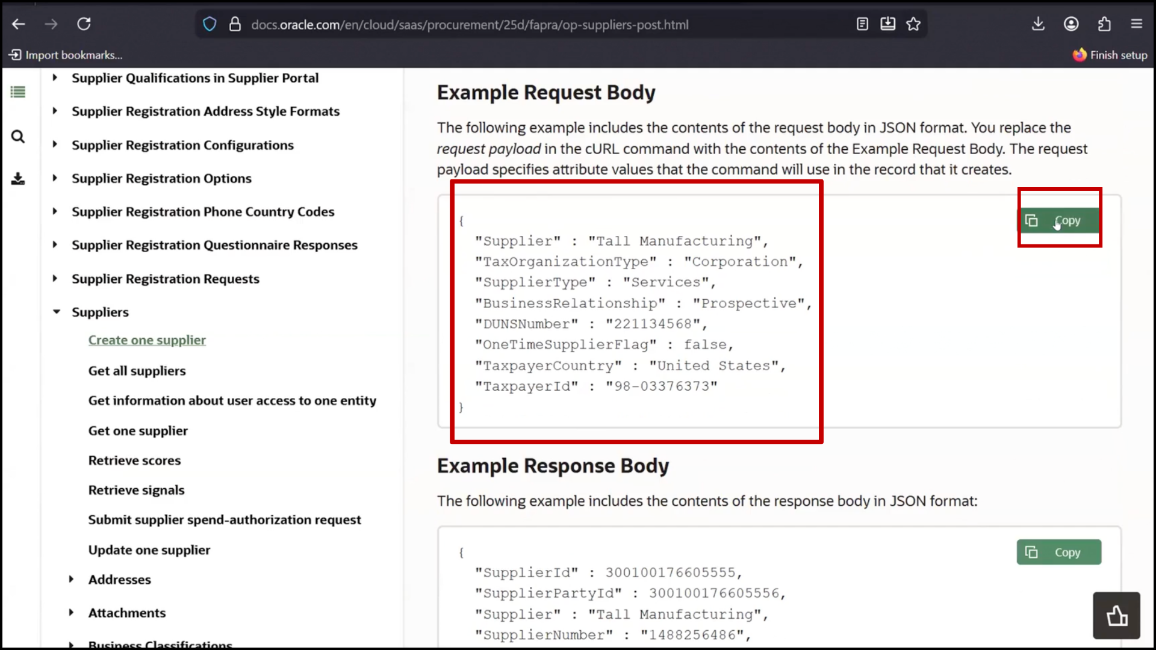Image resolution: width=1156 pixels, height=650 pixels.
Task: Open Retrieve scores
Action: click(x=134, y=460)
